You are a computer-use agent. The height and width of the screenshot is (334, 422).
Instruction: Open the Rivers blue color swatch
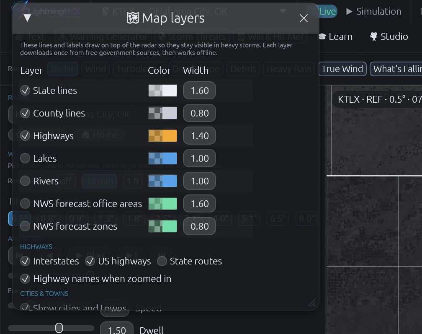tap(162, 181)
